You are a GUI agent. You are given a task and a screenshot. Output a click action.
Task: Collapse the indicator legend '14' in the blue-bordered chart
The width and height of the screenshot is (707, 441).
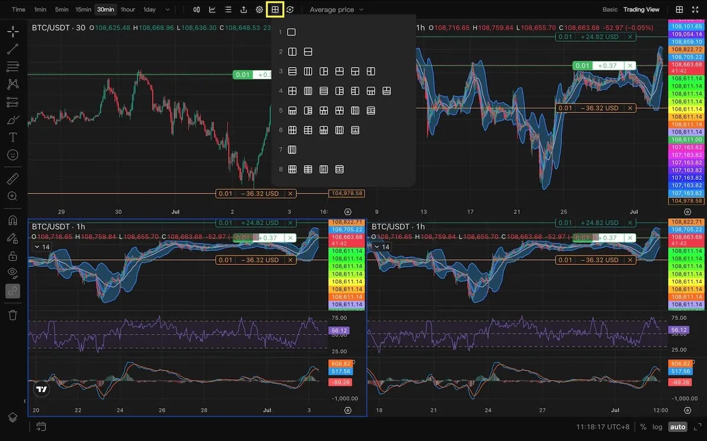coord(42,247)
